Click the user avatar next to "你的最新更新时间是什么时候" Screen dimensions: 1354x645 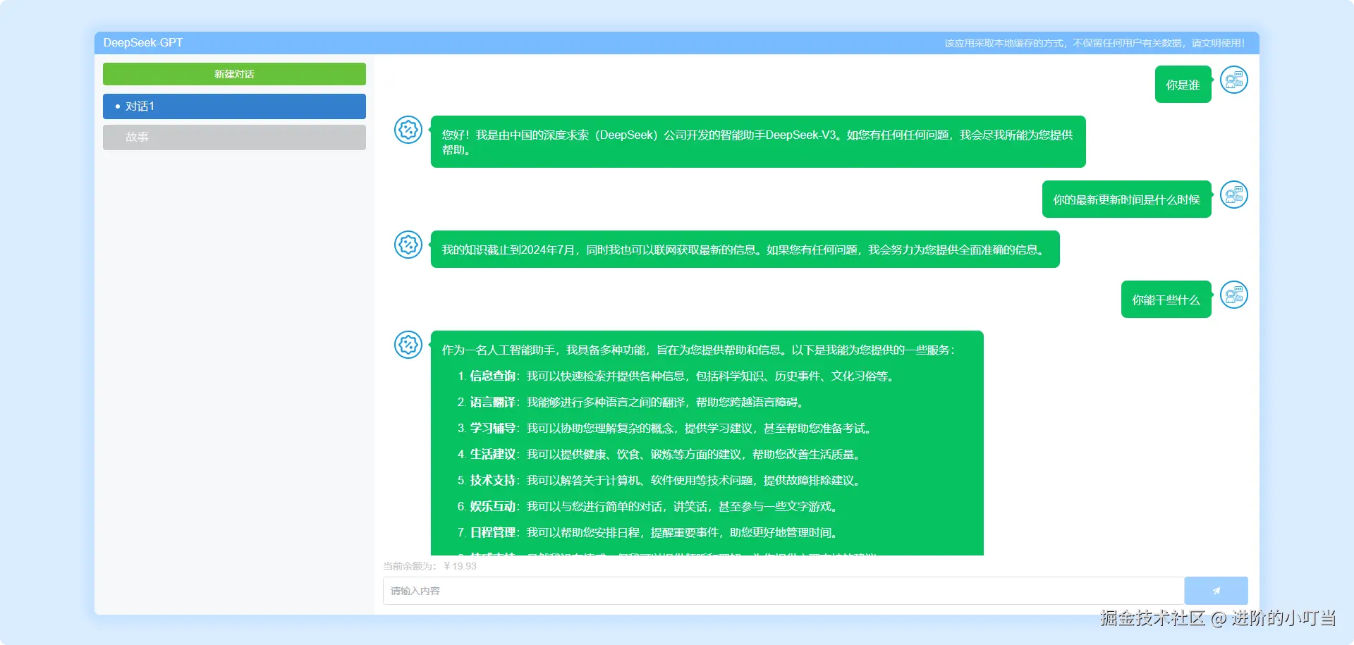coord(1234,195)
